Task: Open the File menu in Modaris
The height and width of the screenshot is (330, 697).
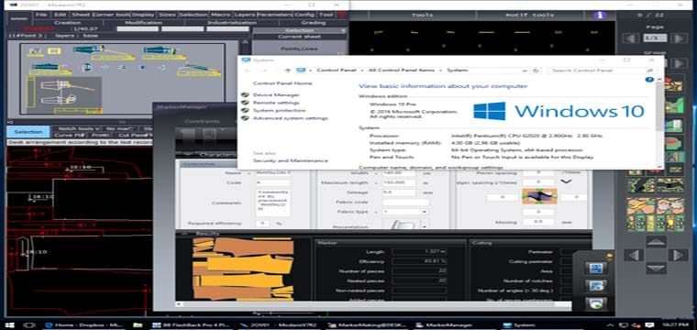Action: tap(41, 15)
